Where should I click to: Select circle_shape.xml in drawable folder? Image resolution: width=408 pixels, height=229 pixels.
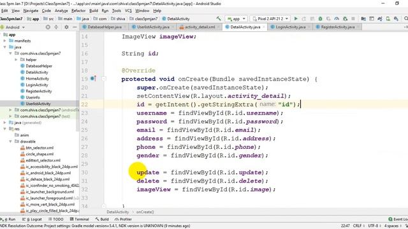tap(40, 154)
